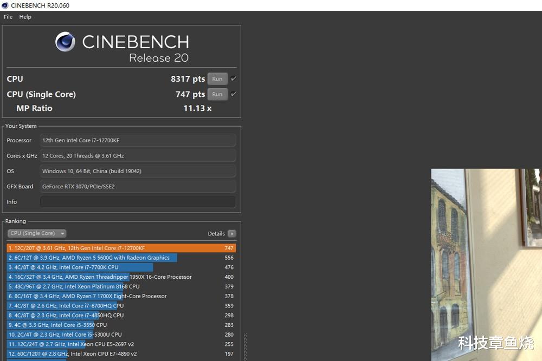
Task: Run the CPU (Single Core) benchmark
Action: point(217,94)
